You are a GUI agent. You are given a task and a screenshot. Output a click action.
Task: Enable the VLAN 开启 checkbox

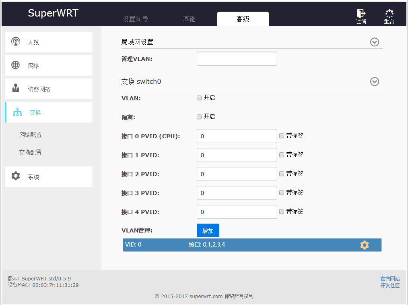tap(199, 98)
